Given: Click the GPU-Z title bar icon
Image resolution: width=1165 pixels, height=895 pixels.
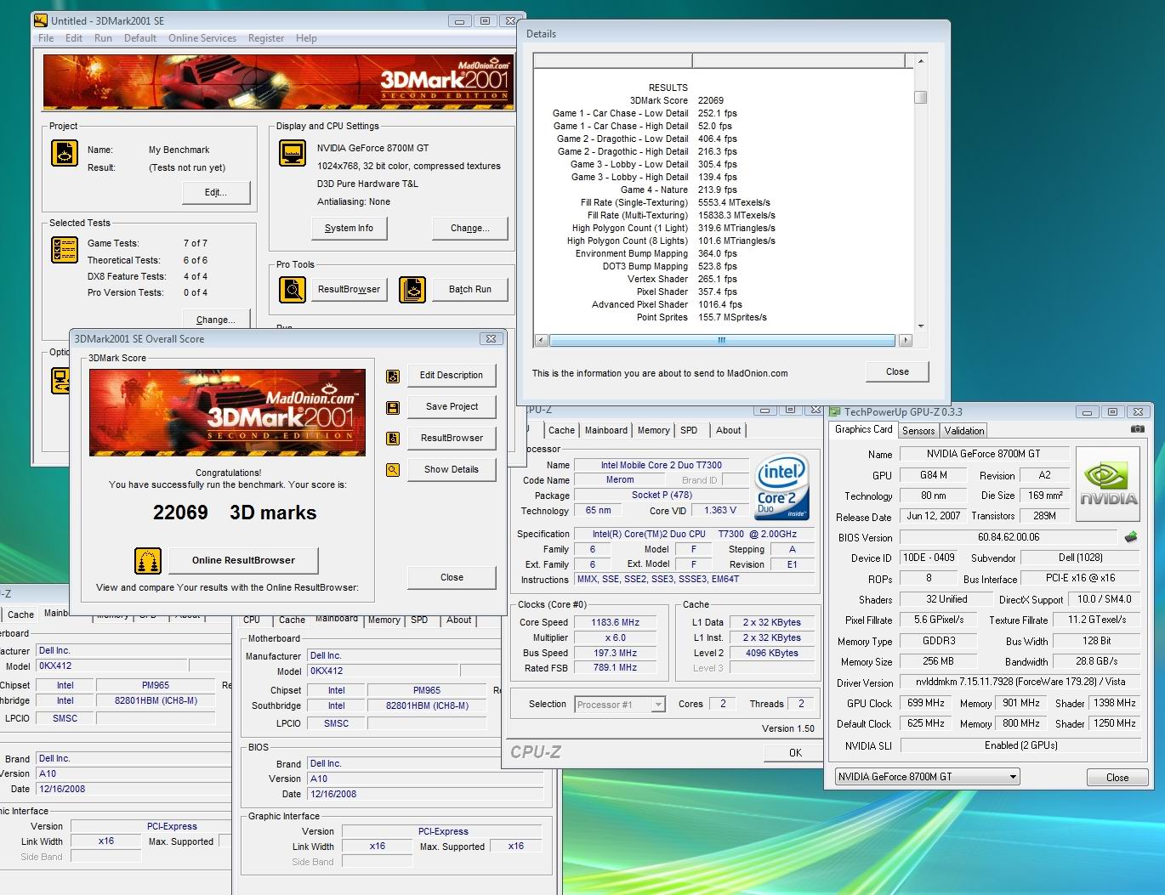Looking at the screenshot, I should [835, 412].
